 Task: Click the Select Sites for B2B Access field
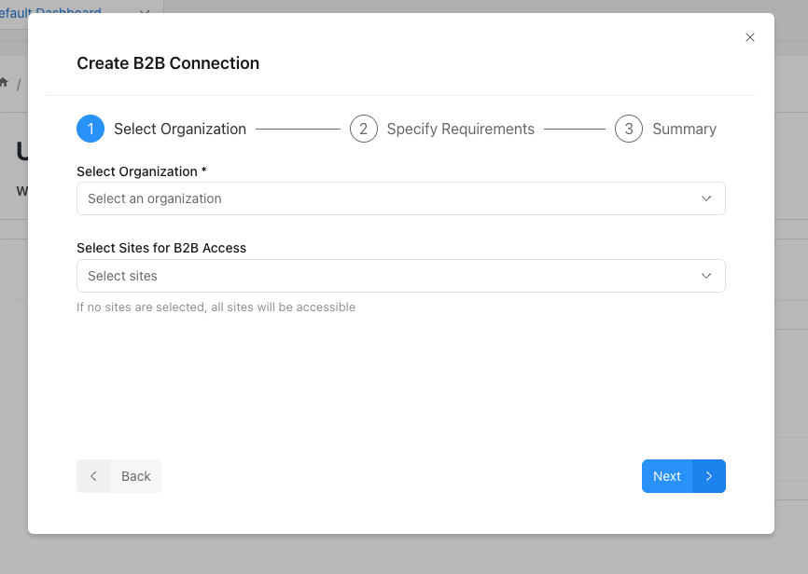(x=400, y=276)
